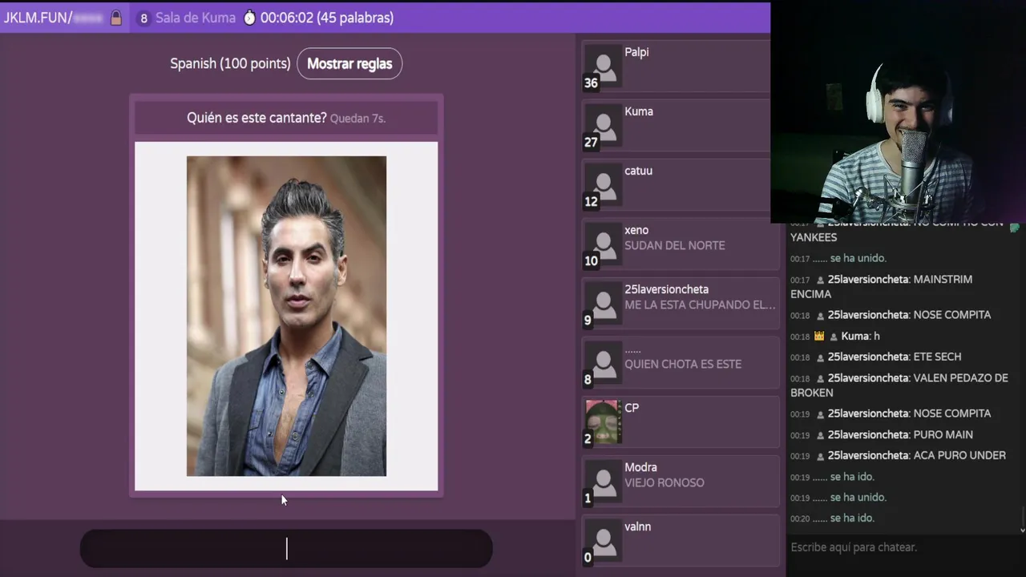The height and width of the screenshot is (577, 1026).
Task: Click the streamer webcam overlay
Action: point(898,112)
